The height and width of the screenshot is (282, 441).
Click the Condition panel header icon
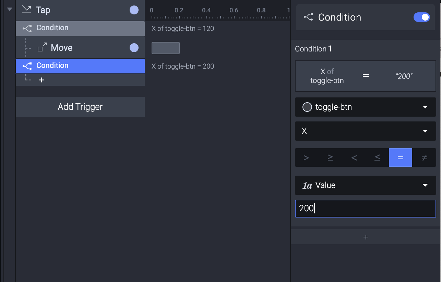pyautogui.click(x=308, y=17)
